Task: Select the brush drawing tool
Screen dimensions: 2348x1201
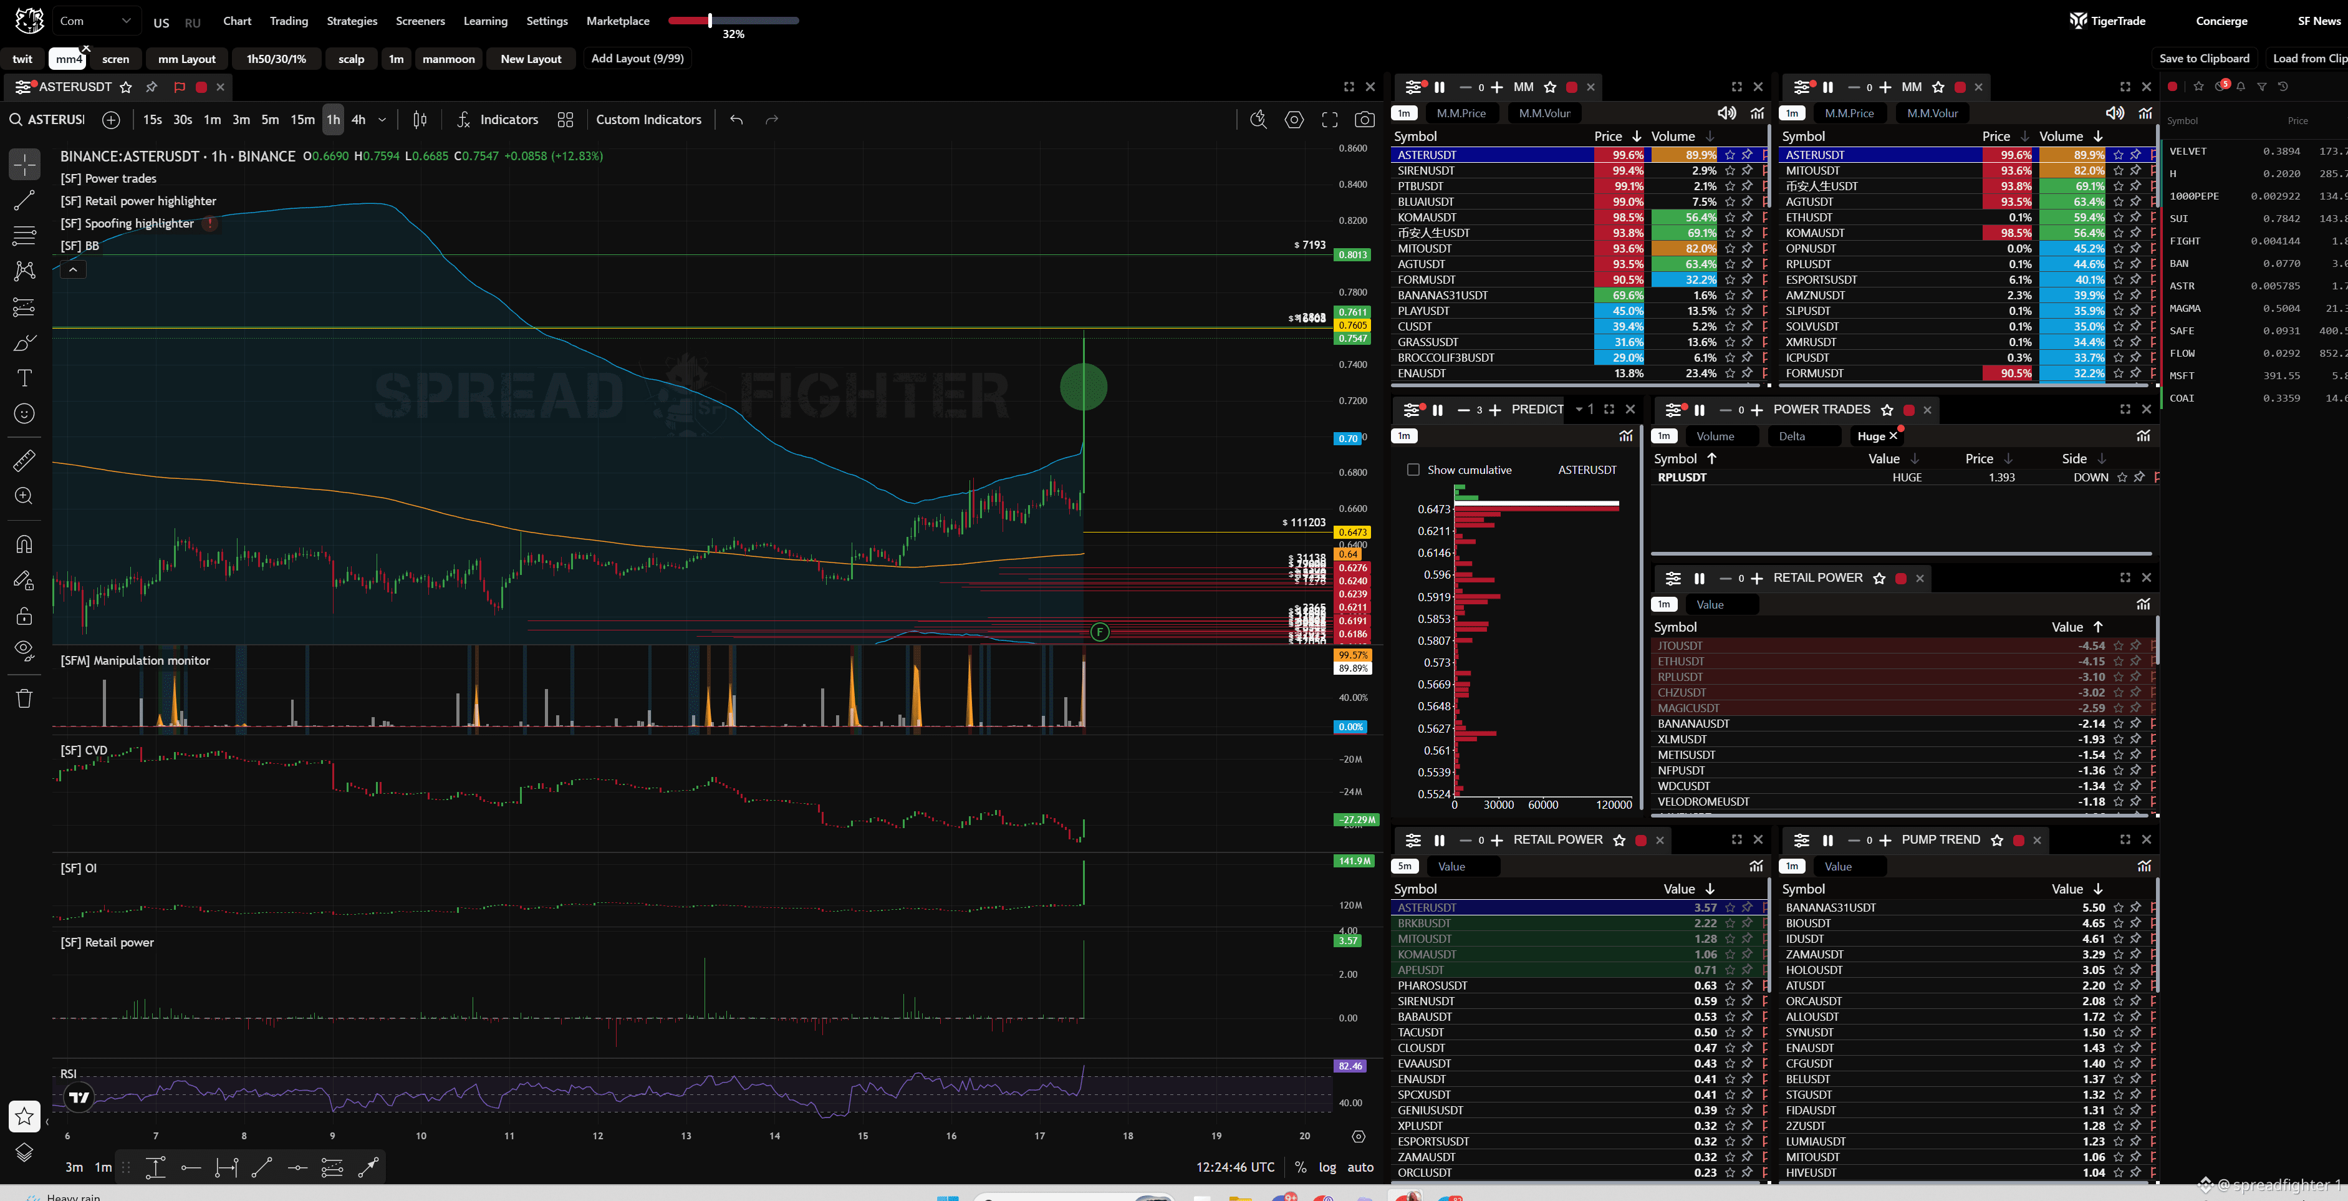Action: pyautogui.click(x=24, y=343)
